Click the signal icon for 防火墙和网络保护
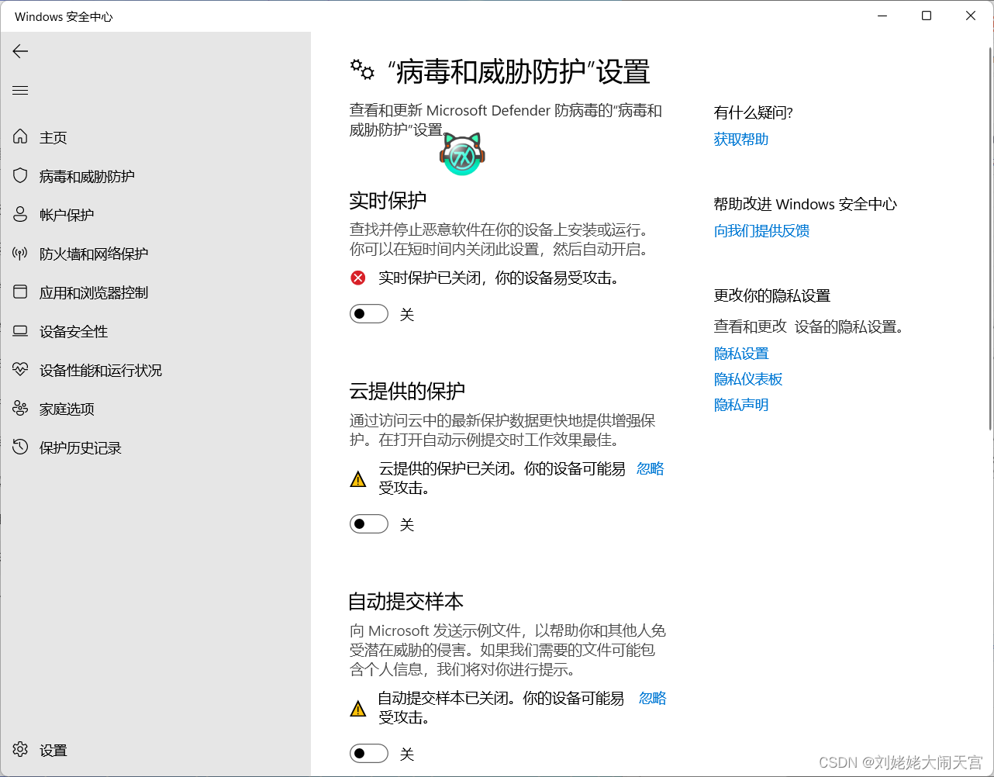This screenshot has width=994, height=777. [x=20, y=254]
